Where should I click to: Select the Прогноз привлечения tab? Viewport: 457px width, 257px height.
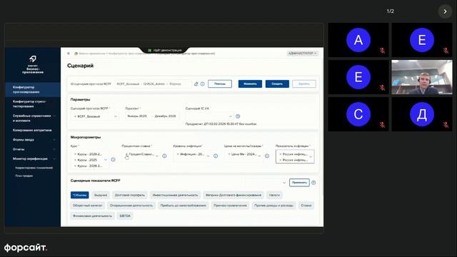click(x=230, y=206)
